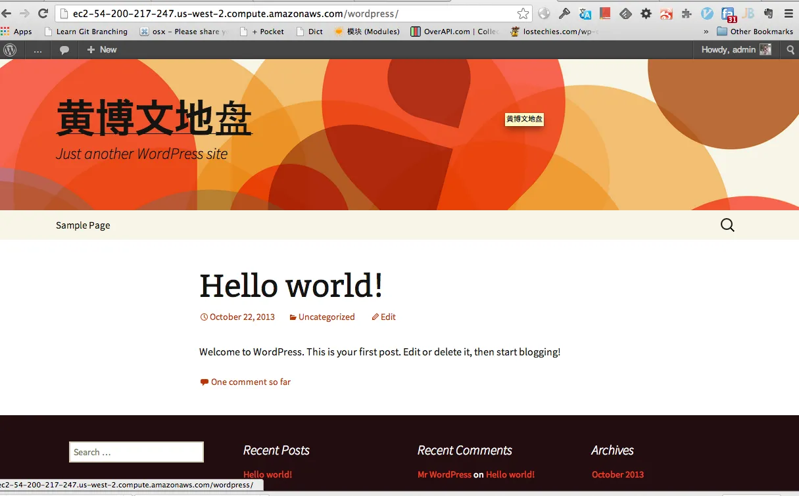Screen dimensions: 799x496
Task: Click the Feedly extension icon
Action: (625, 13)
